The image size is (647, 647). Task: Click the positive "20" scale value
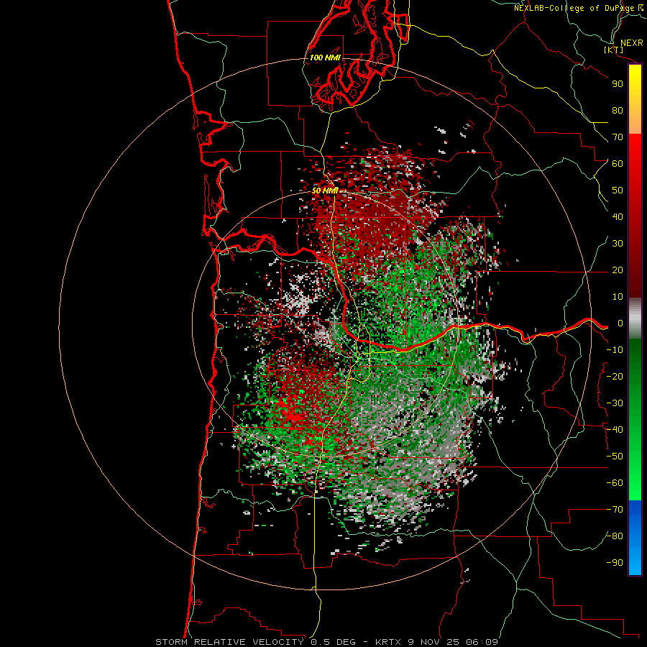click(x=618, y=270)
